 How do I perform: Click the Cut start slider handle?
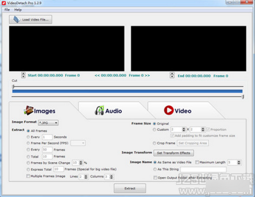[x=13, y=86]
